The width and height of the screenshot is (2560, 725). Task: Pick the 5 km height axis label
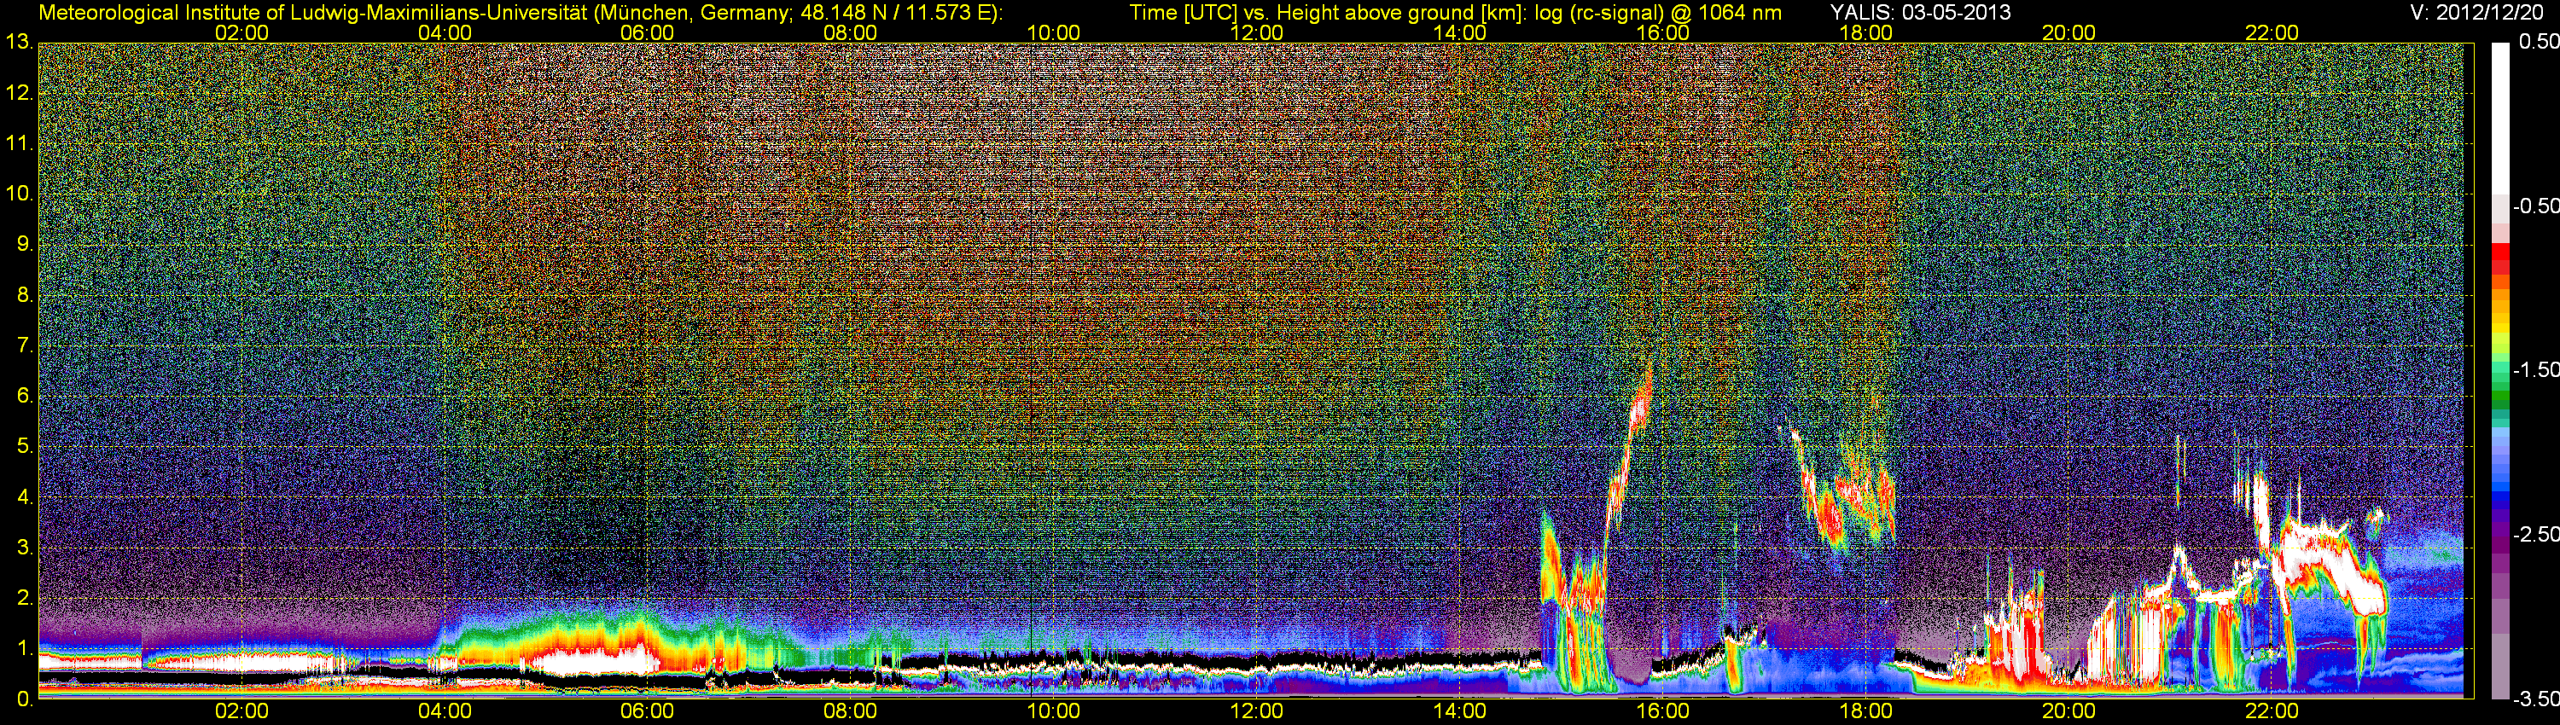25,446
